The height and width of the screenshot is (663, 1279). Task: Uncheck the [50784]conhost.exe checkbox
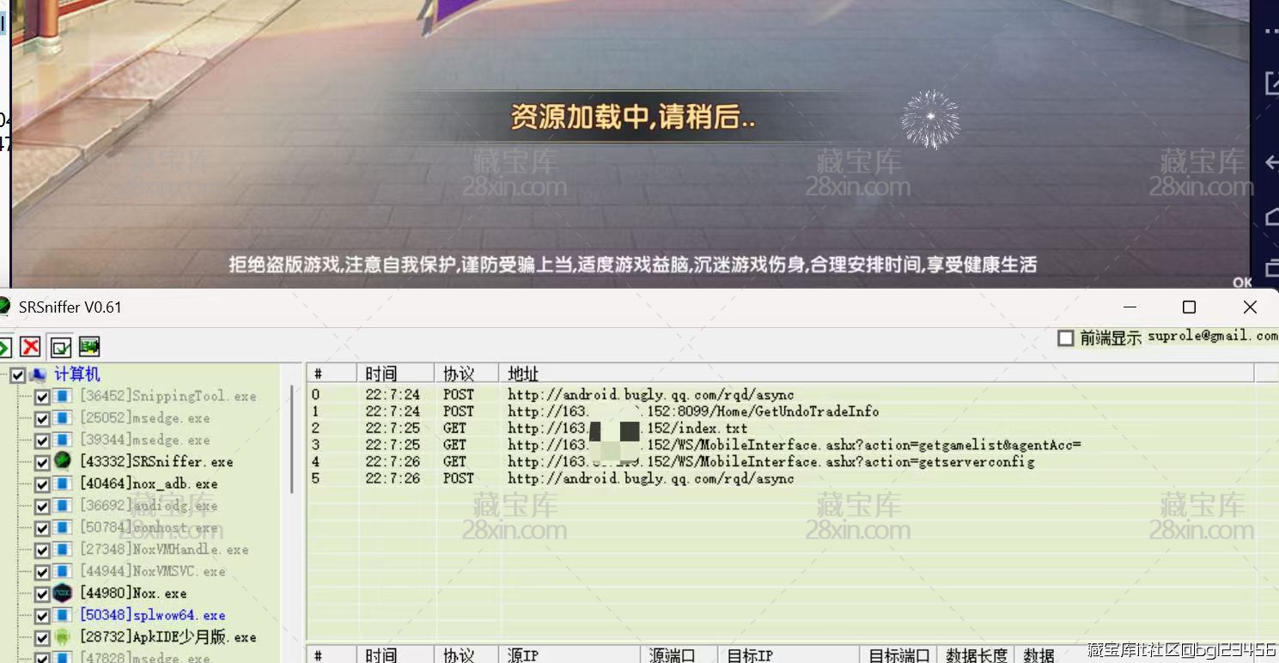pyautogui.click(x=41, y=528)
